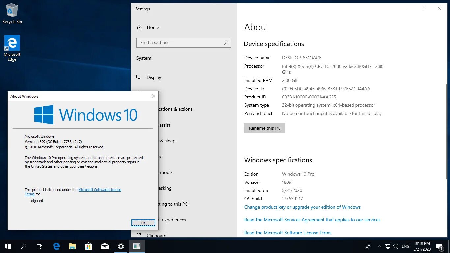
Task: Click licensed user name adguard in dialog
Action: click(x=37, y=201)
